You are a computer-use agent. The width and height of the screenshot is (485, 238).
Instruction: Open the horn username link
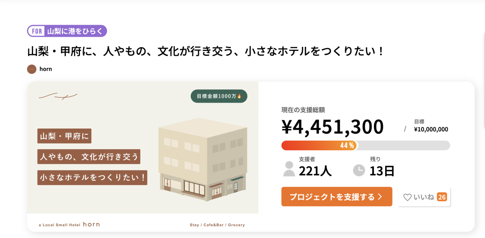(46, 69)
